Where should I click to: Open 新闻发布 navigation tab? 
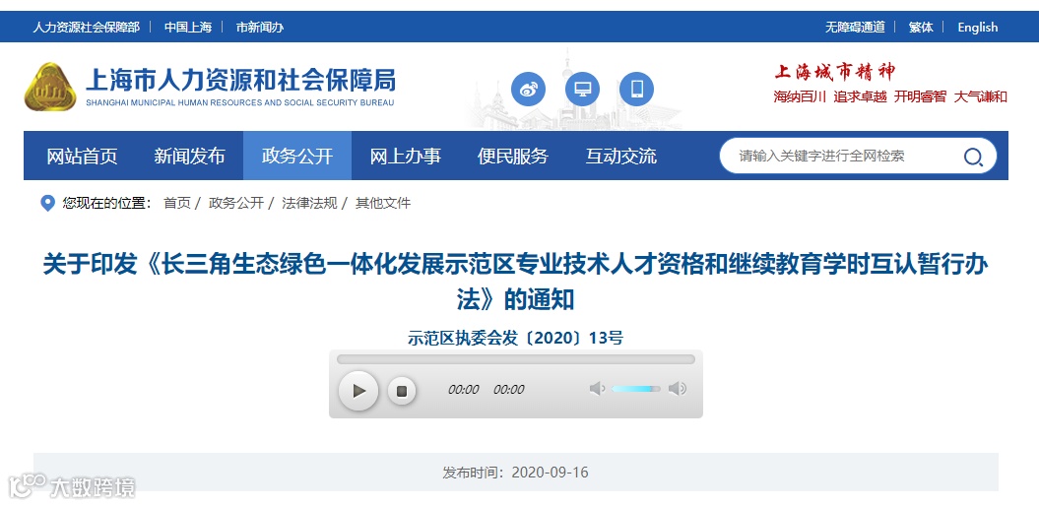(189, 156)
